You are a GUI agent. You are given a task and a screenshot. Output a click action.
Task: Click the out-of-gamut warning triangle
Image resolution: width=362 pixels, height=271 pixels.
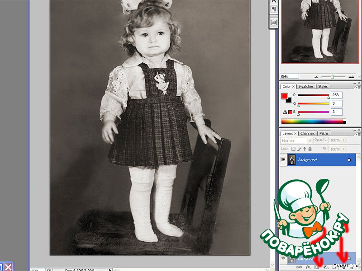coord(285,112)
